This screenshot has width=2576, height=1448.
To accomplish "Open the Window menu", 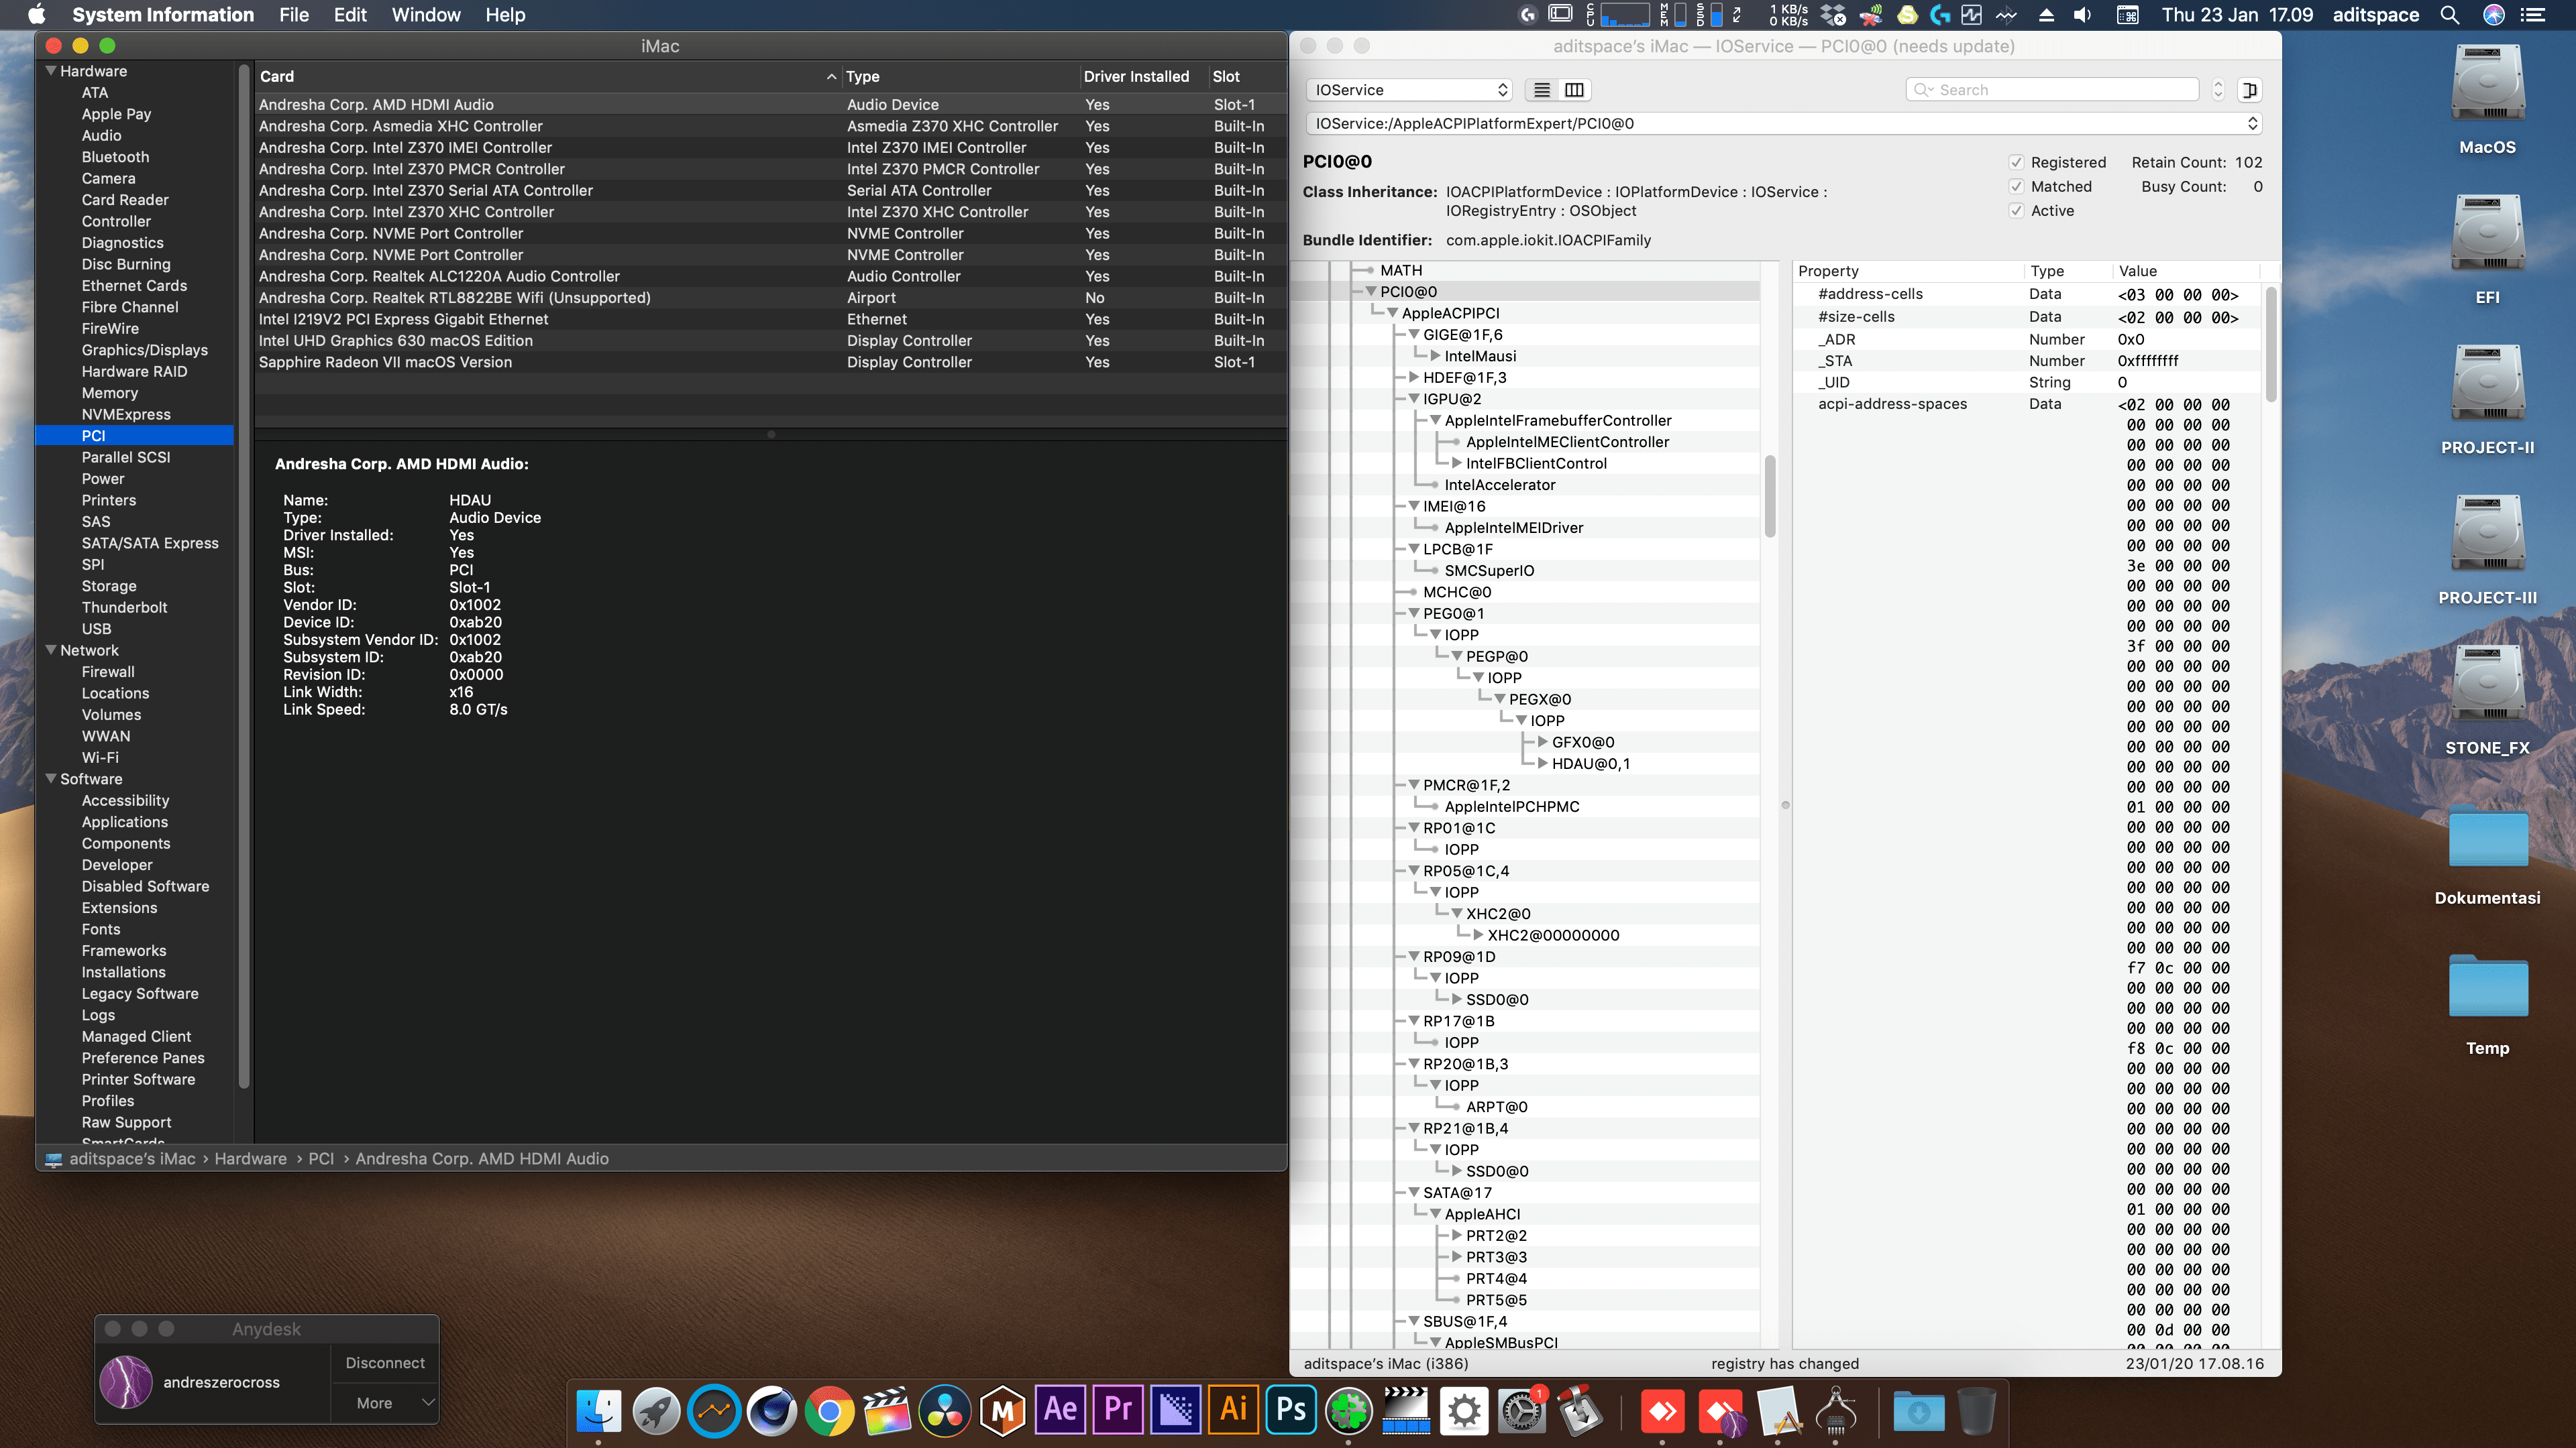I will [426, 15].
